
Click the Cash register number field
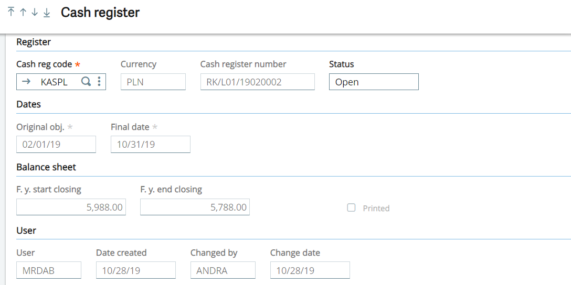tap(257, 82)
